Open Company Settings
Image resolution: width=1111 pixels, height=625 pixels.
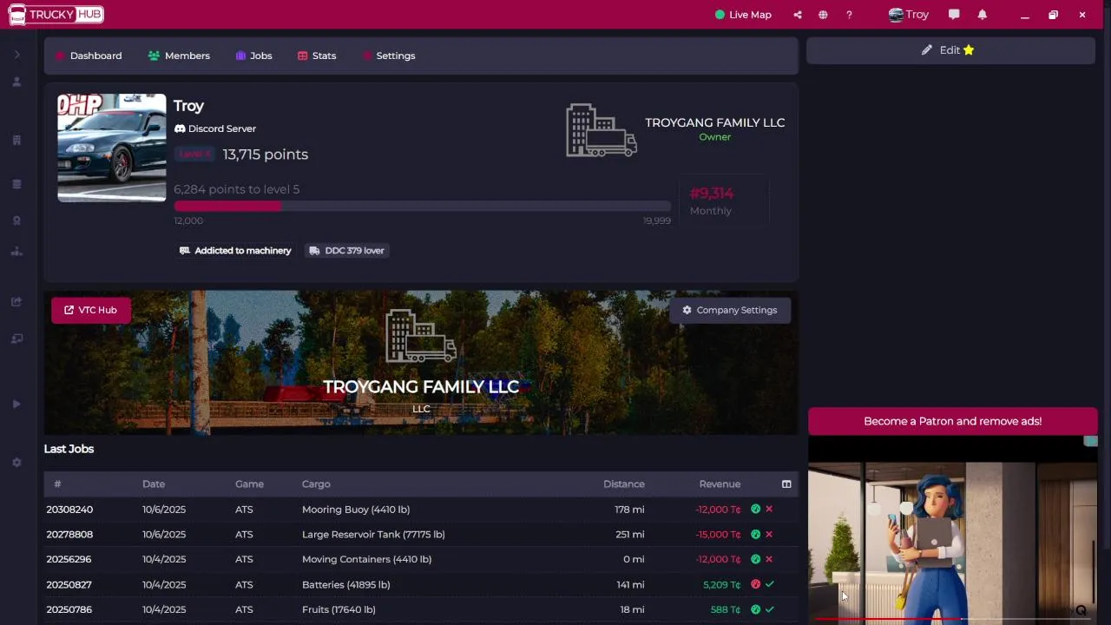point(730,310)
